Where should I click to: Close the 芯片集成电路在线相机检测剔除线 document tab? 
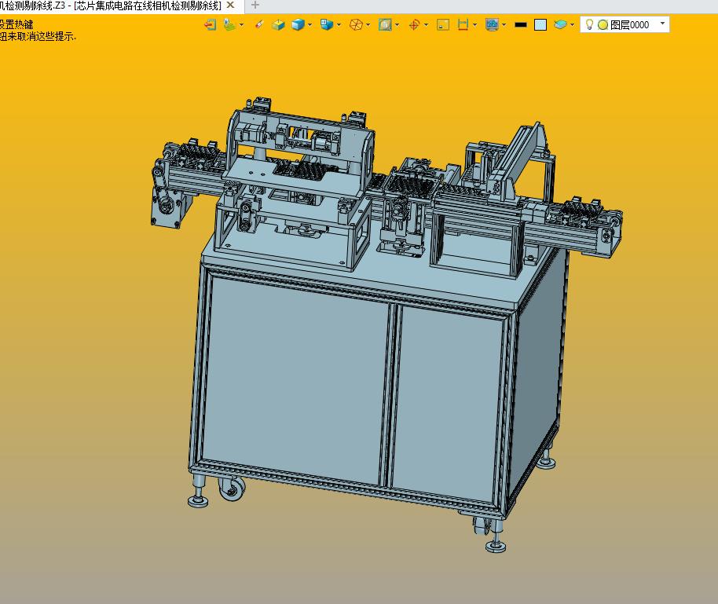coord(231,5)
